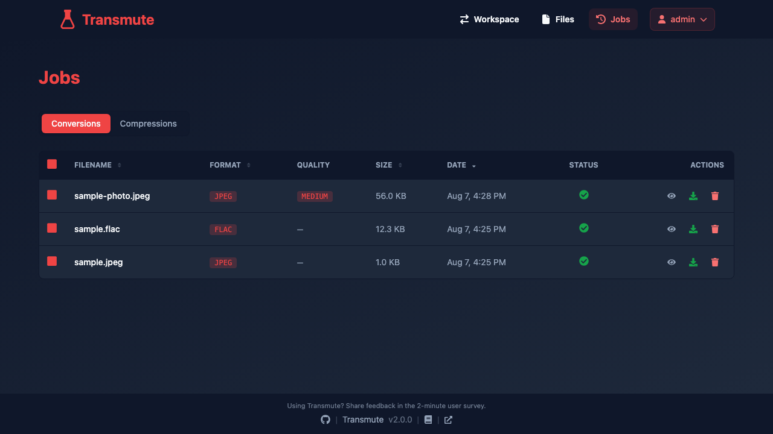Click the Quality column header

[x=313, y=165]
